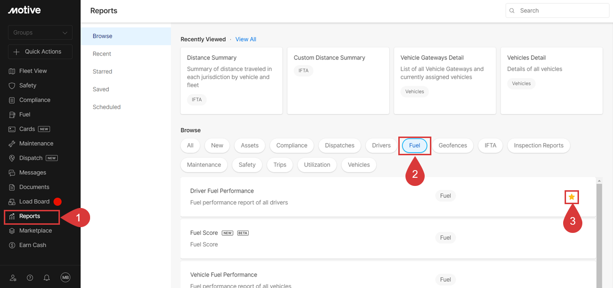Open notifications bell icon
613x288 pixels.
coord(46,277)
